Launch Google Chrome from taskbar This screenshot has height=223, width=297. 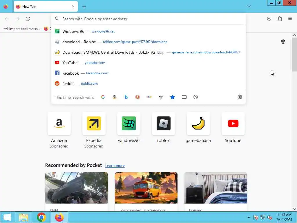(41, 217)
